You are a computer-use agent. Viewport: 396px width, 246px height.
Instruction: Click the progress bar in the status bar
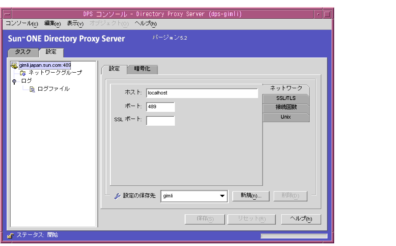(x=294, y=236)
